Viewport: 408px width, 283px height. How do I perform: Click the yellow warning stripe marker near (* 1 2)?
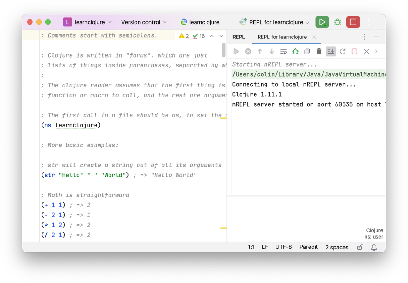point(223,228)
